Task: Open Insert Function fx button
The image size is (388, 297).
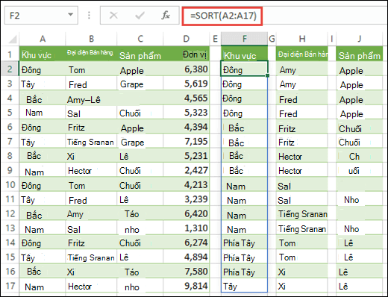Action: coord(166,16)
